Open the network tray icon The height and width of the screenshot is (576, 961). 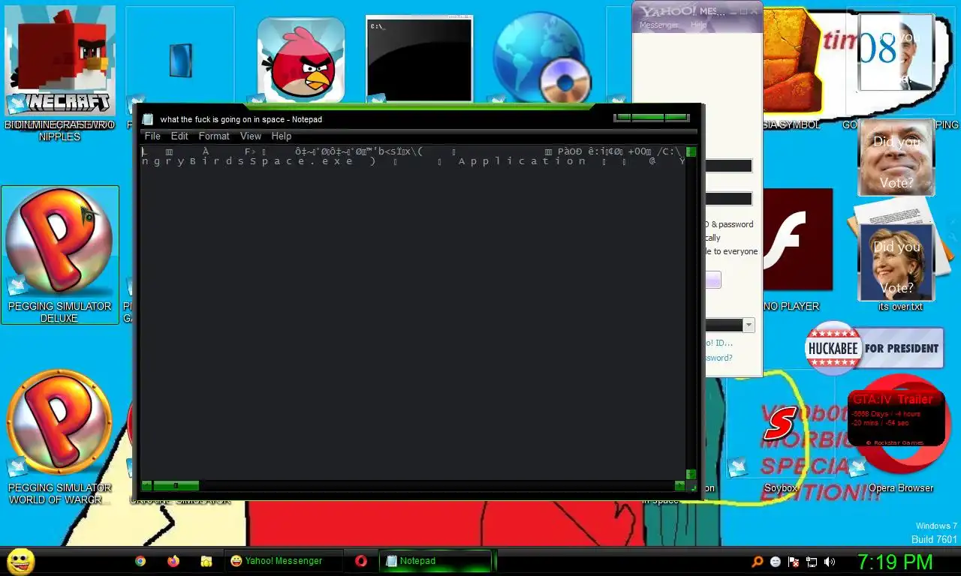click(812, 561)
